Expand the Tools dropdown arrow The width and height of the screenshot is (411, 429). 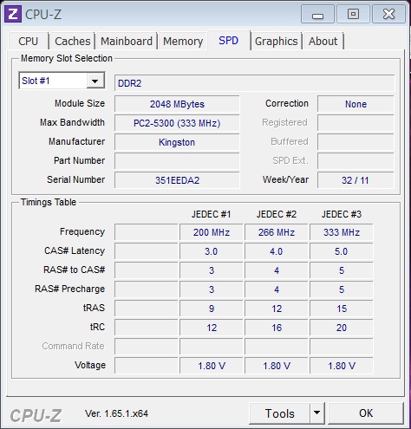[316, 413]
